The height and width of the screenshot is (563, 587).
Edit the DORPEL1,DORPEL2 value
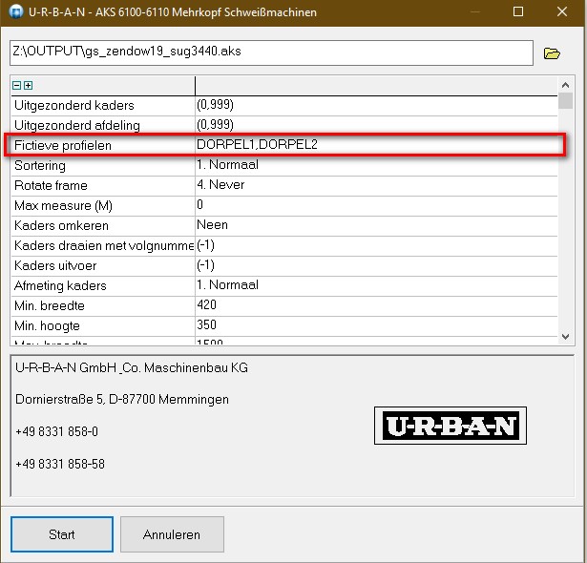point(257,144)
